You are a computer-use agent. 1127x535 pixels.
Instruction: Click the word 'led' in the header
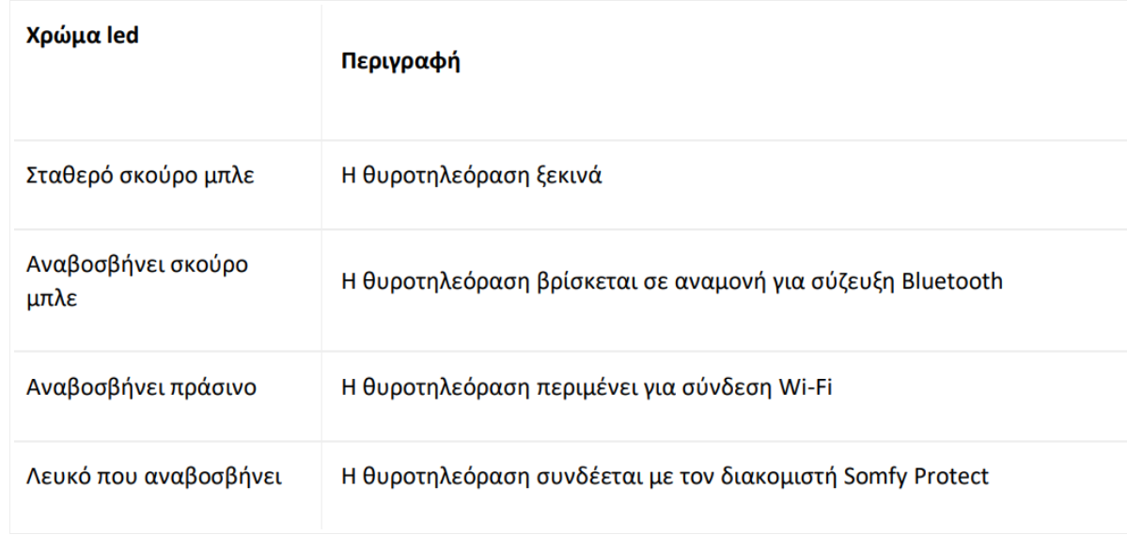pyautogui.click(x=122, y=35)
